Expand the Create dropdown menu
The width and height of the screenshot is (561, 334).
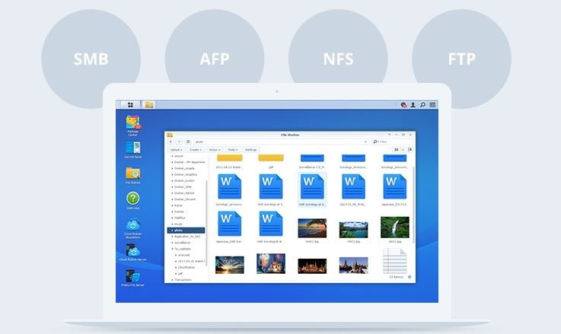(196, 150)
